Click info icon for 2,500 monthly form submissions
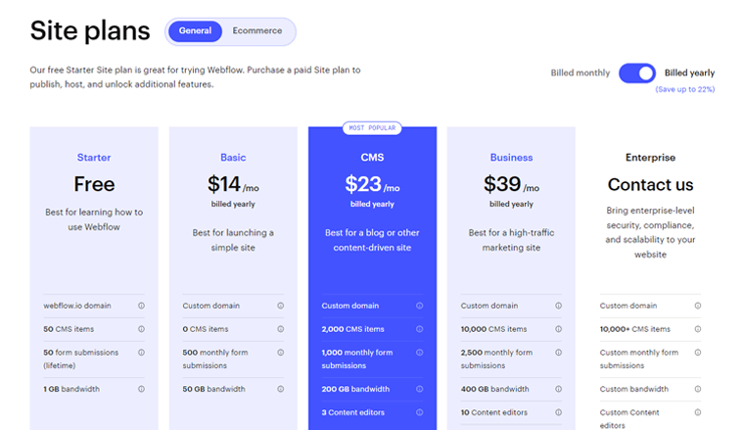Viewport: 744px width, 430px height. (x=558, y=353)
